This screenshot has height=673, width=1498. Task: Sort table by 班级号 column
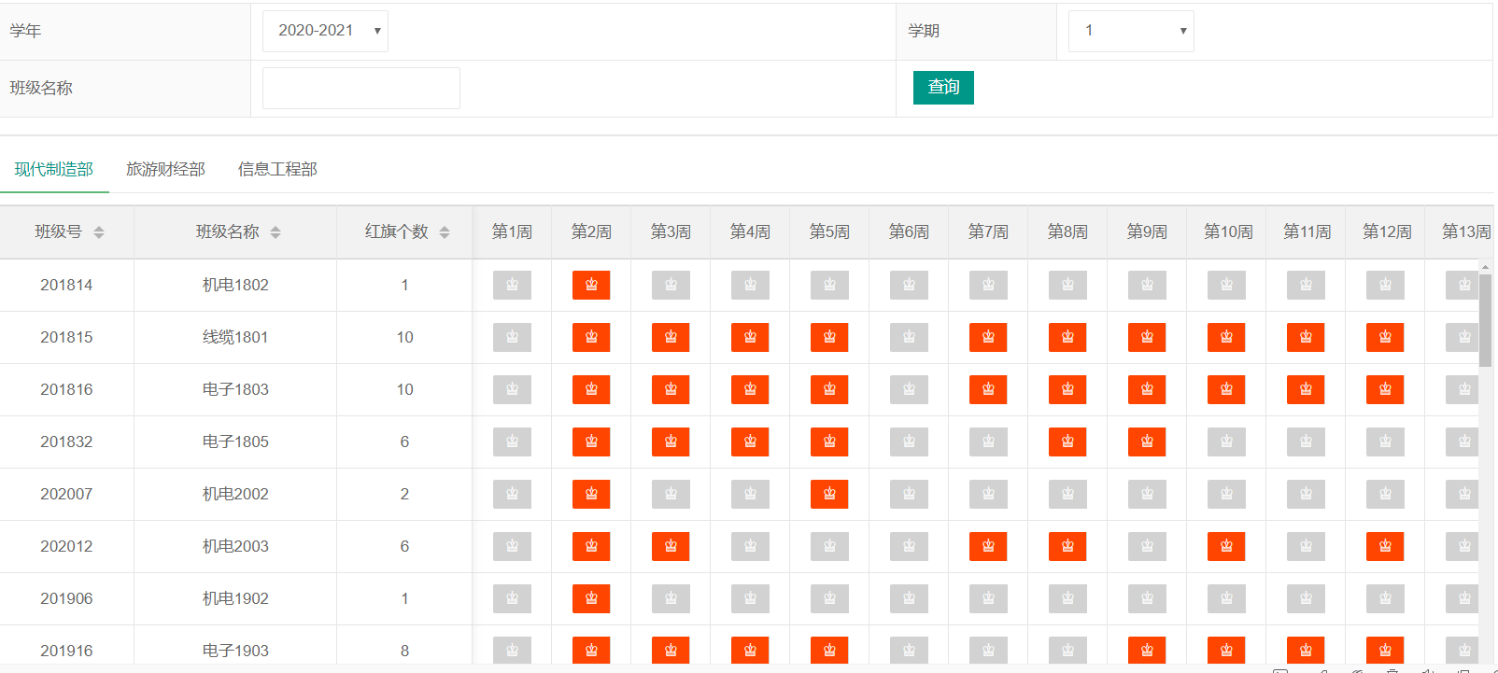98,232
